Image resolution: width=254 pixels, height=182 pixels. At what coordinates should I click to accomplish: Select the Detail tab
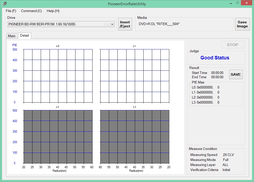click(x=25, y=36)
